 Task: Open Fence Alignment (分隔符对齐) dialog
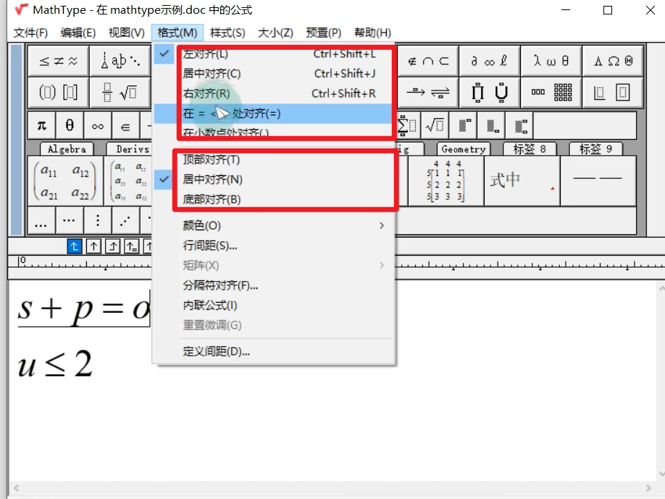(273, 285)
